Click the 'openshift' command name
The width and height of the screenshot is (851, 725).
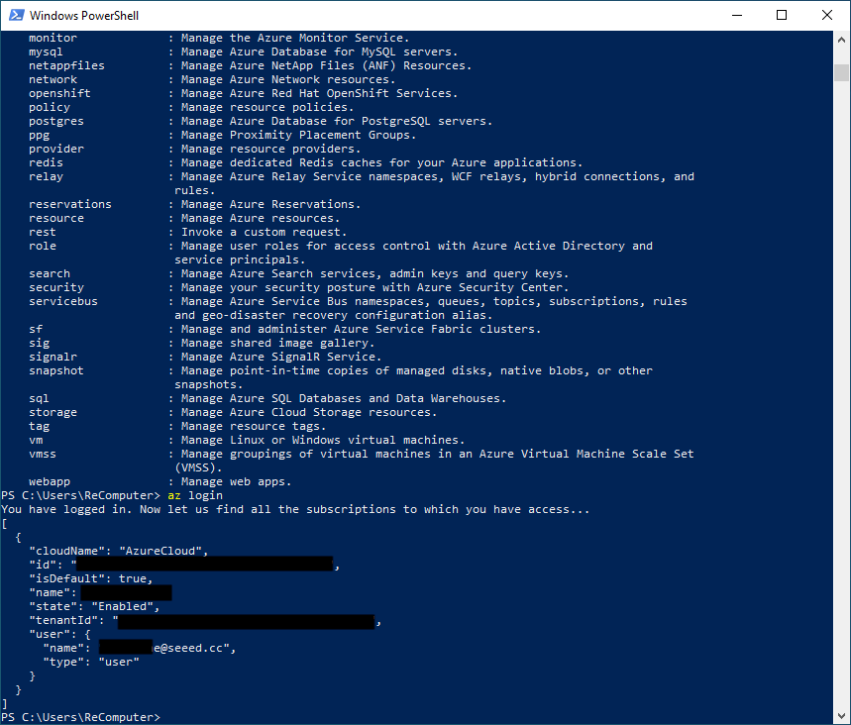(x=59, y=93)
